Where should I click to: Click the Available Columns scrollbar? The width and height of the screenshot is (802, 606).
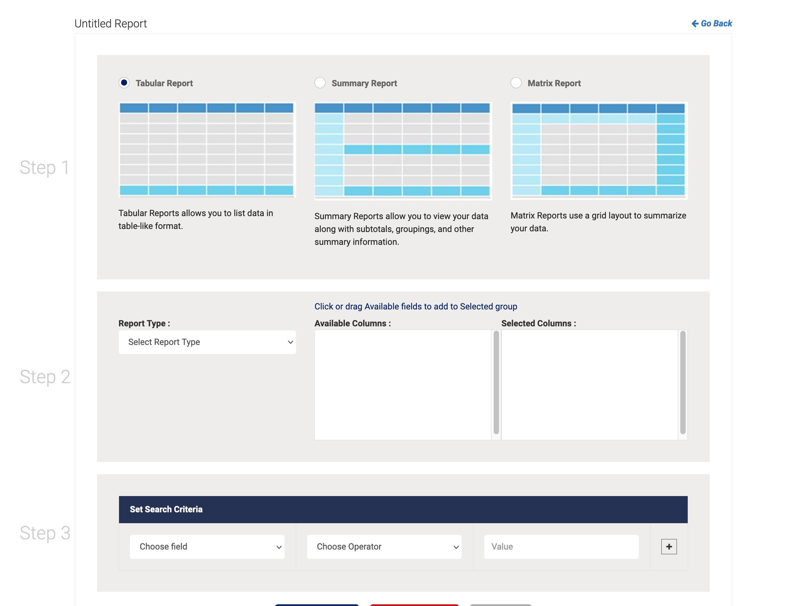point(496,382)
